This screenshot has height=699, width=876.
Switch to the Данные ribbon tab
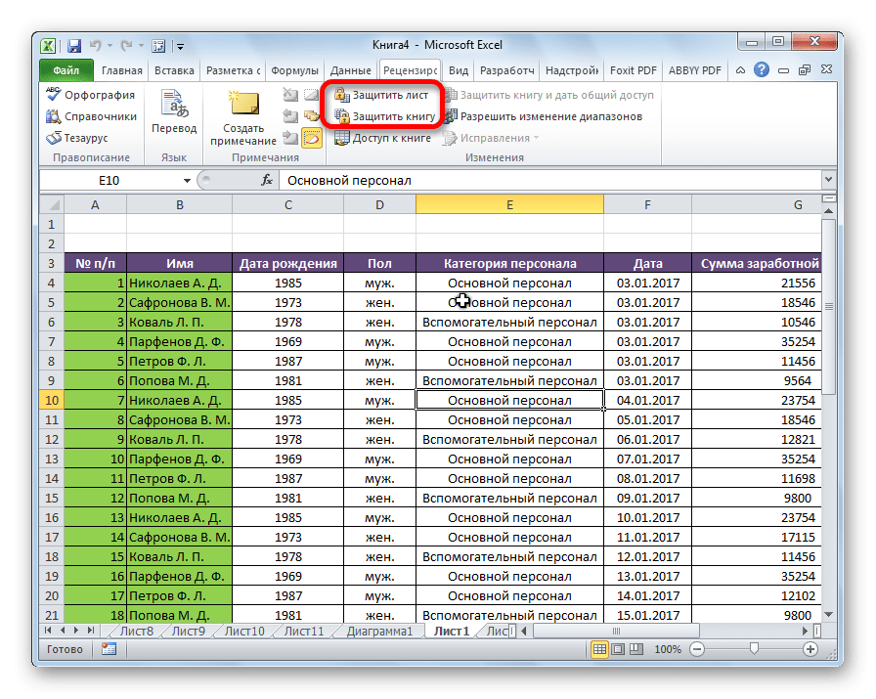pos(350,70)
